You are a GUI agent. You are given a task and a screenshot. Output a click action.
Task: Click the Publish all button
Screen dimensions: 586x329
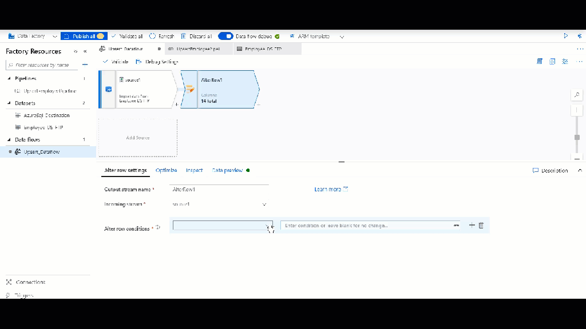click(84, 36)
